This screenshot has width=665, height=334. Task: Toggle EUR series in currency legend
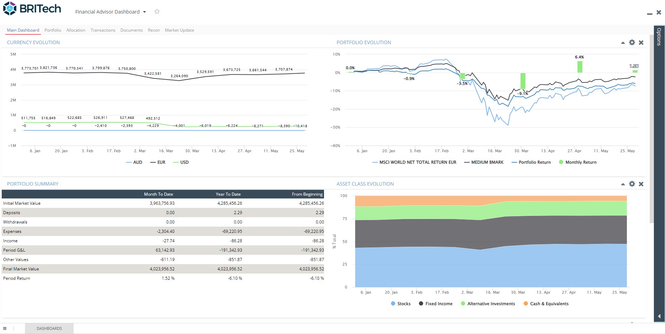158,162
